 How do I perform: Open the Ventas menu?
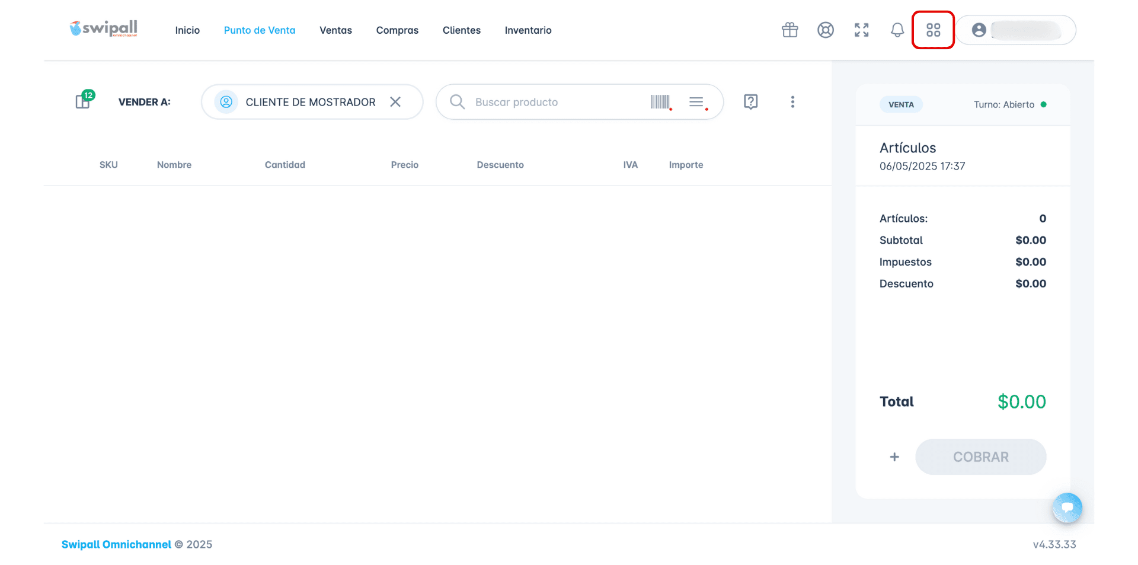(335, 30)
